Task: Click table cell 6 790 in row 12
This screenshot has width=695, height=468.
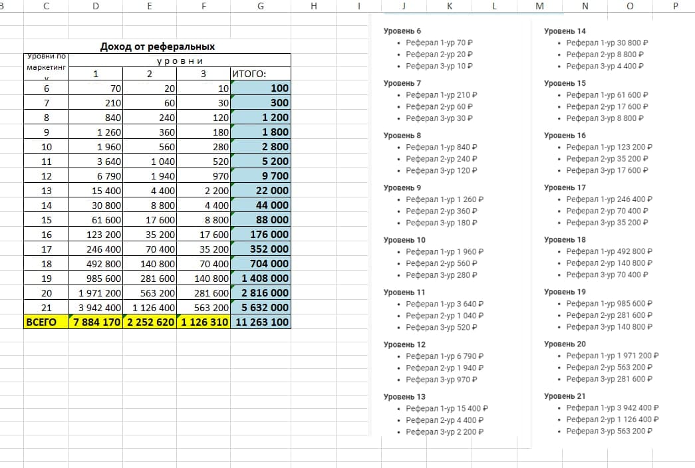Action: (x=96, y=176)
